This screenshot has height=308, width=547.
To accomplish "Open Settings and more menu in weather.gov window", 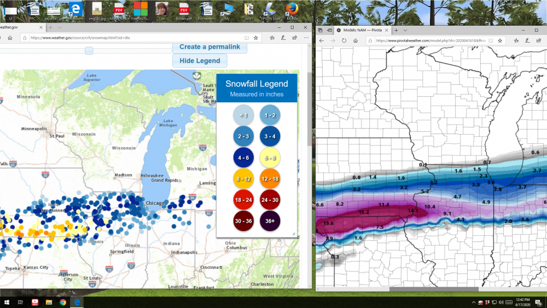I will tap(306, 38).
